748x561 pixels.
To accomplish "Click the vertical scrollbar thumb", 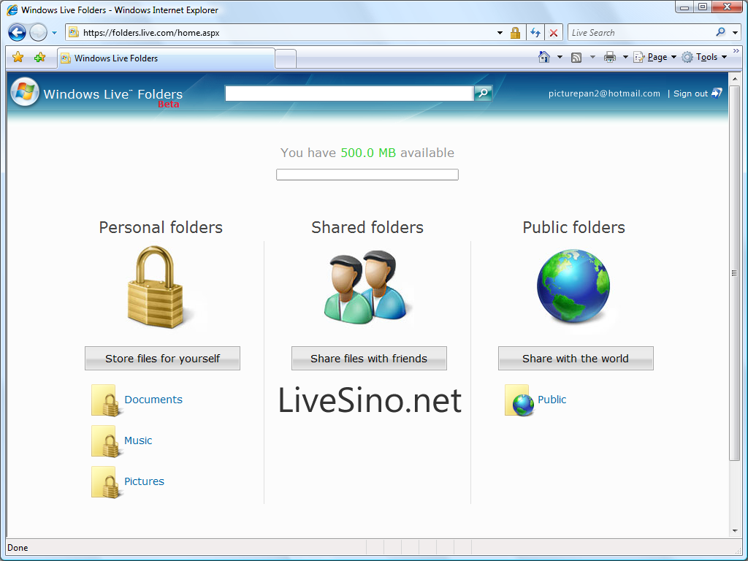I will [x=735, y=273].
